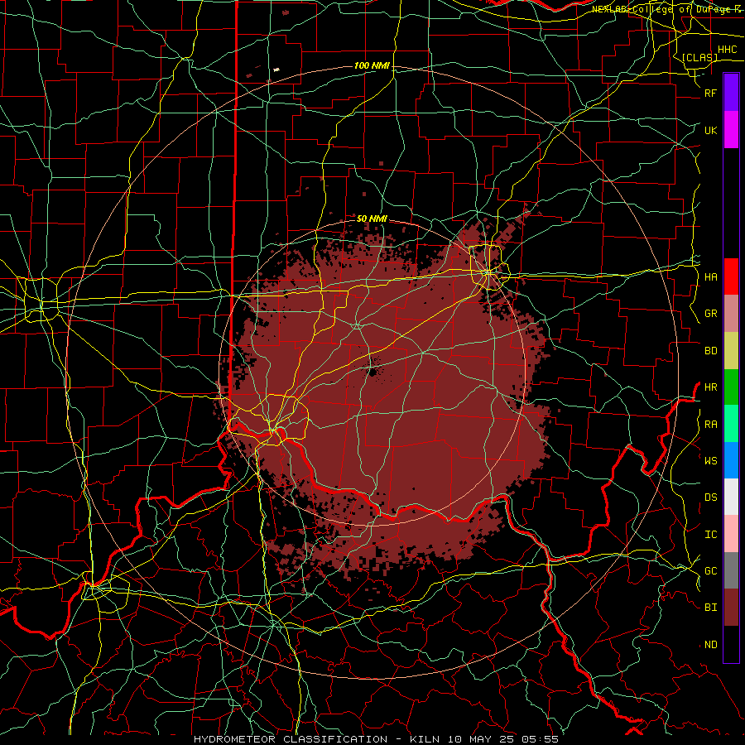
Task: Pick the light green RA legend swatch
Action: click(731, 424)
